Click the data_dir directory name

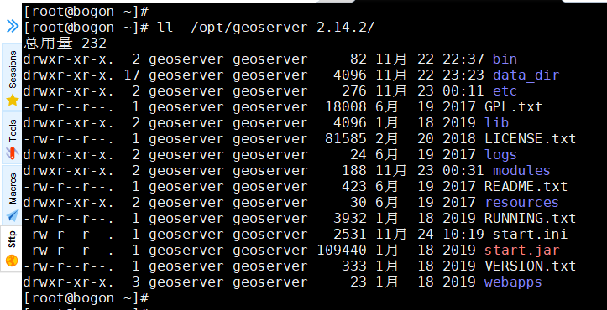526,75
